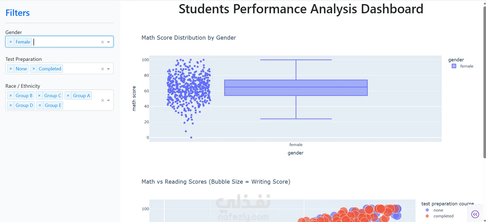
Task: Expand the Test Preparation dropdown arrow
Action: 108,69
